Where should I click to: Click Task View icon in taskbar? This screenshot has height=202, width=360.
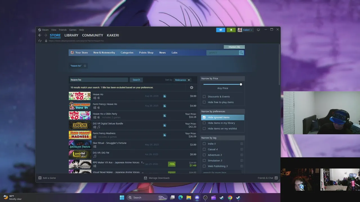click(172, 198)
